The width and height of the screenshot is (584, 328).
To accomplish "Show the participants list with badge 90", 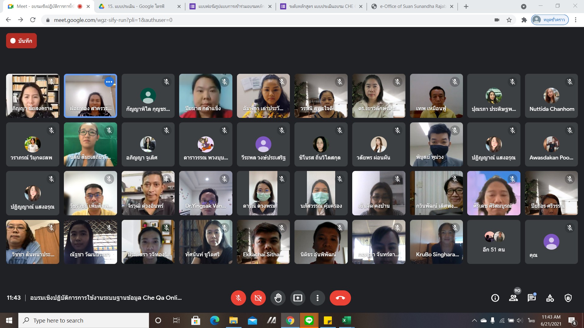I will (x=513, y=298).
